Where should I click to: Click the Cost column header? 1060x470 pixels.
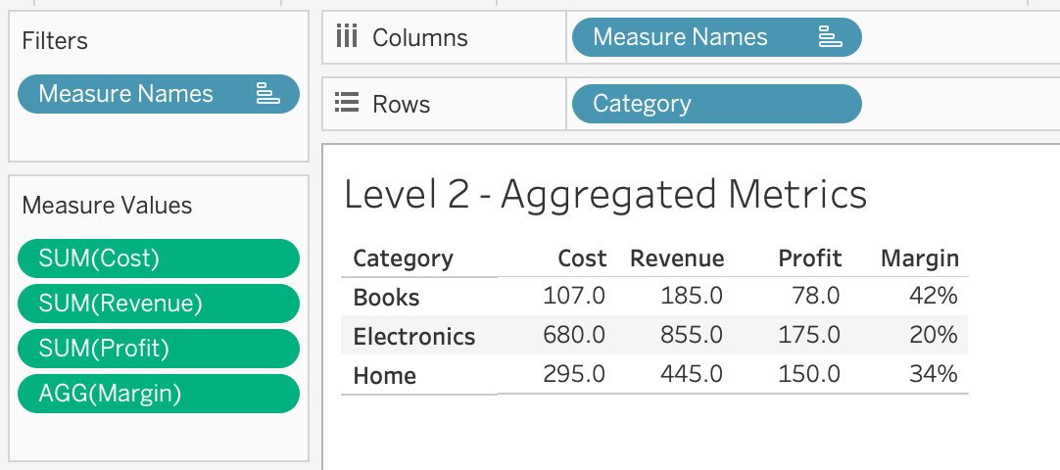click(582, 258)
